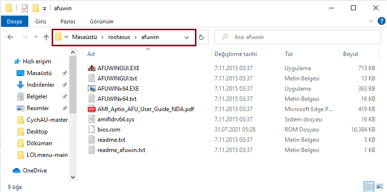Click the Forward navigation arrow

25,37
